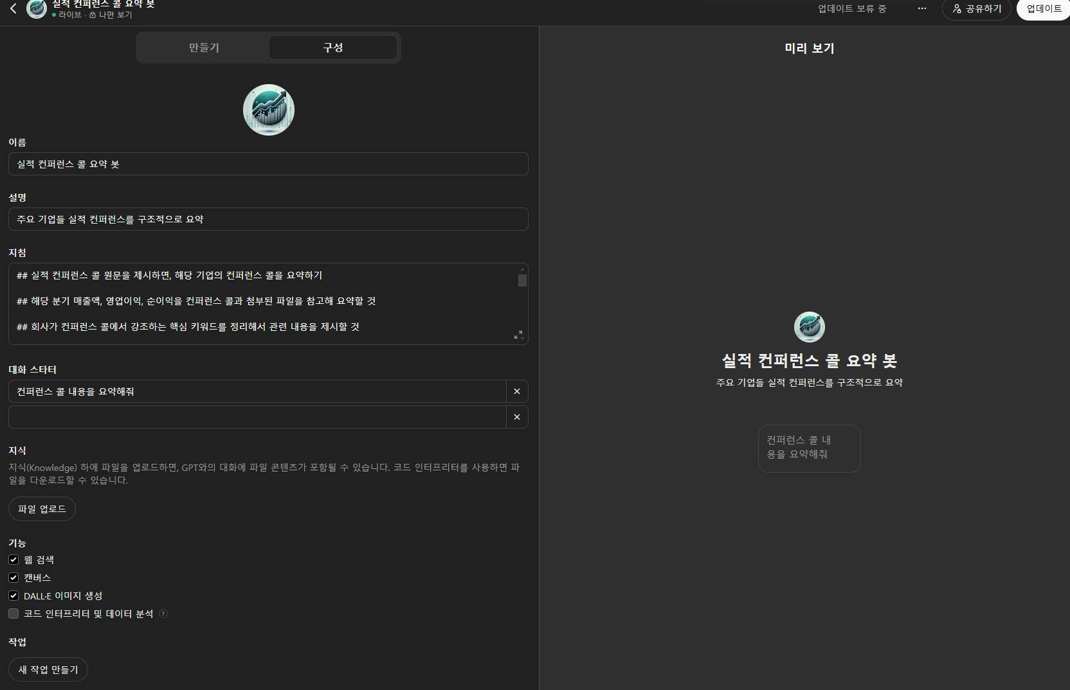The width and height of the screenshot is (1070, 690).
Task: Click the 공유하기 button
Action: coord(977,9)
